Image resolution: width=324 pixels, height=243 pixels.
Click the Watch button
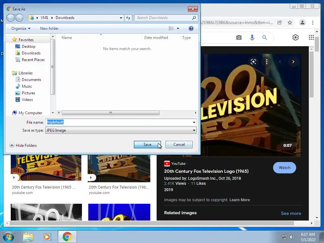coord(284,168)
